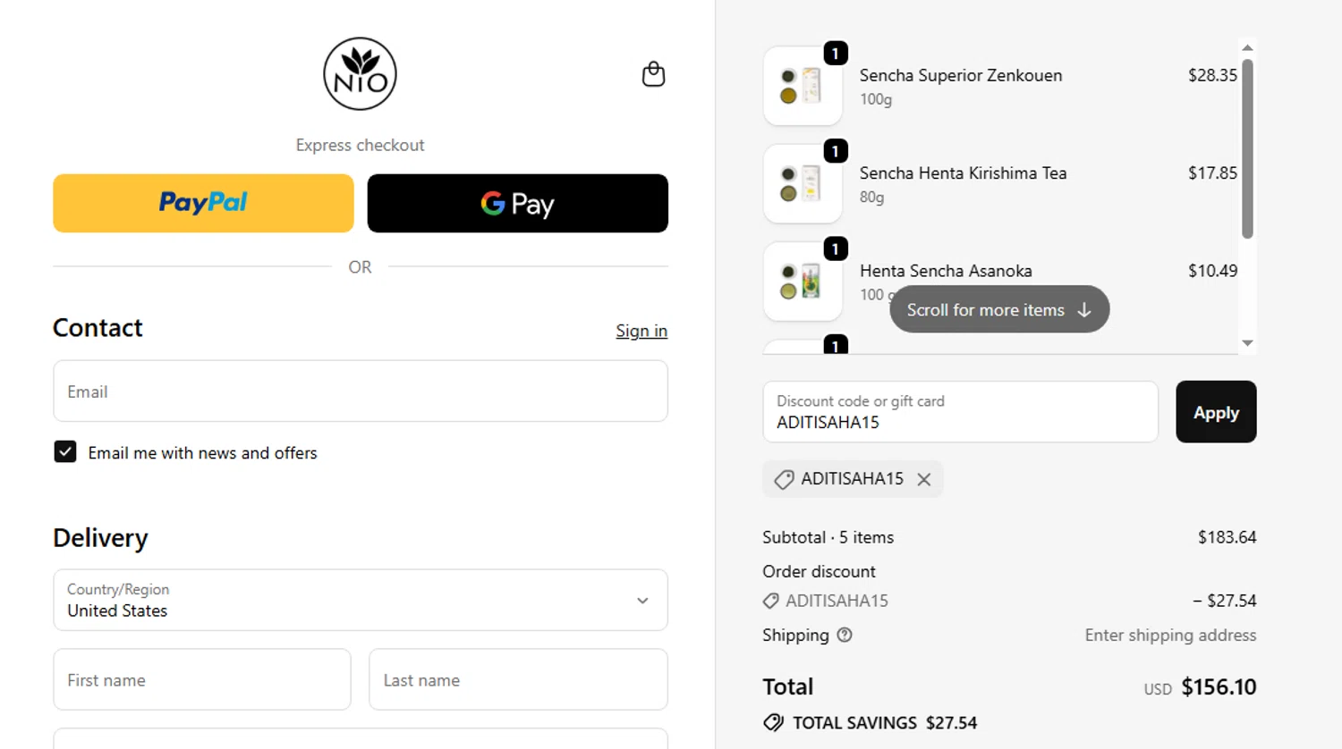Click the $10.49 item price
Screen dimensions: 1342x749
pos(1212,271)
